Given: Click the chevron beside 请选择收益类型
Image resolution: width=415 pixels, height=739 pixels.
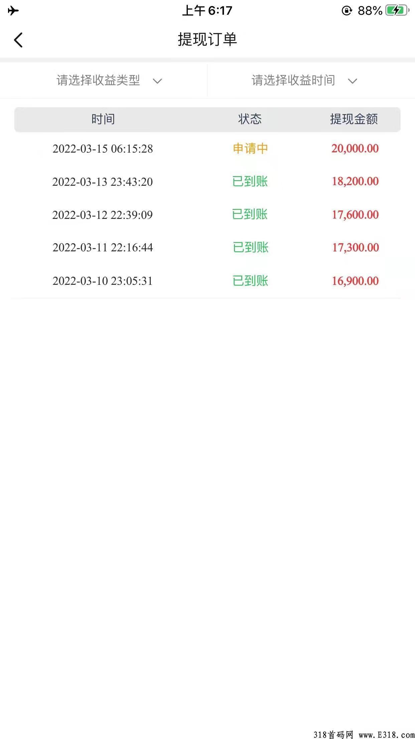Looking at the screenshot, I should (x=157, y=81).
